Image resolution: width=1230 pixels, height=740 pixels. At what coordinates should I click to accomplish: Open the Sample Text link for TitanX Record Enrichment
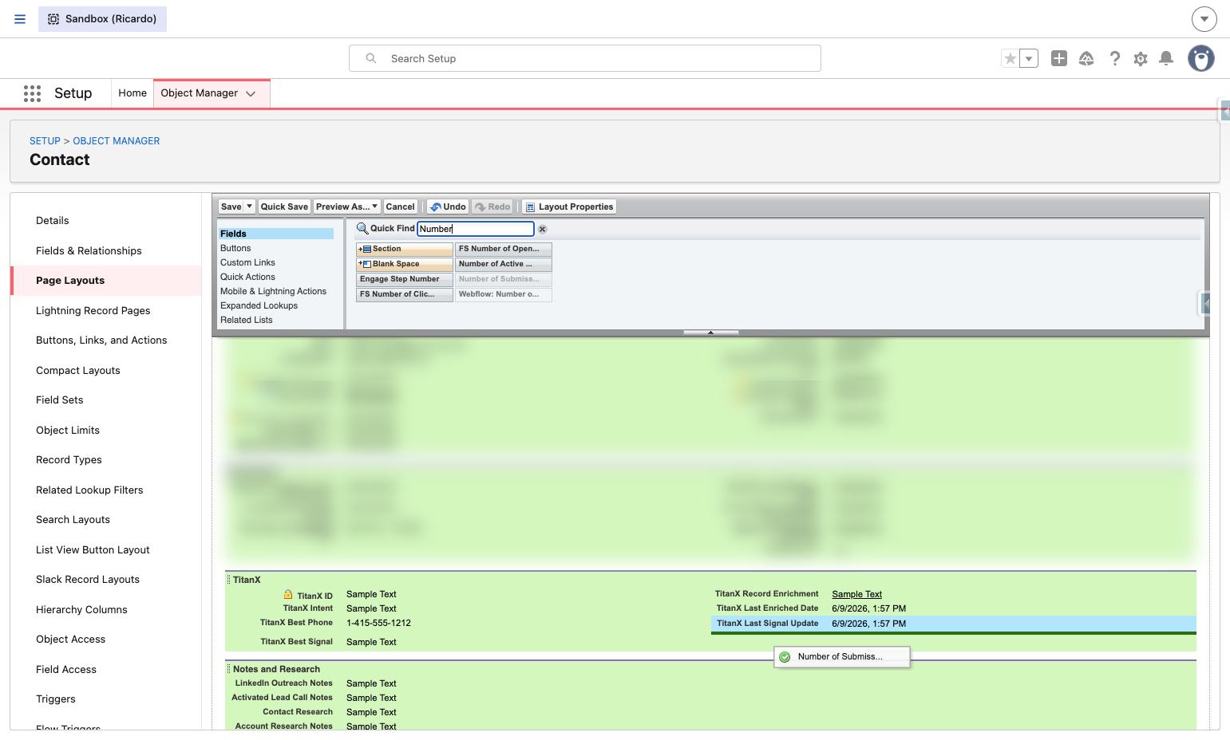point(857,594)
